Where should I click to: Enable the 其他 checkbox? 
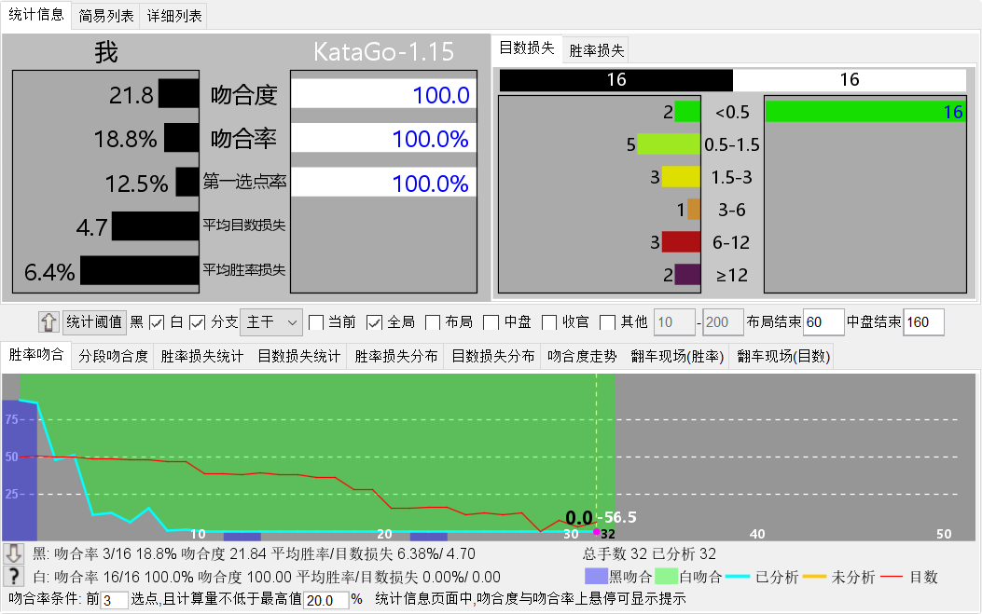[x=607, y=322]
